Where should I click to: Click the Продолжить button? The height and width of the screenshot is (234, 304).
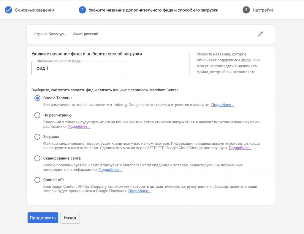click(43, 218)
